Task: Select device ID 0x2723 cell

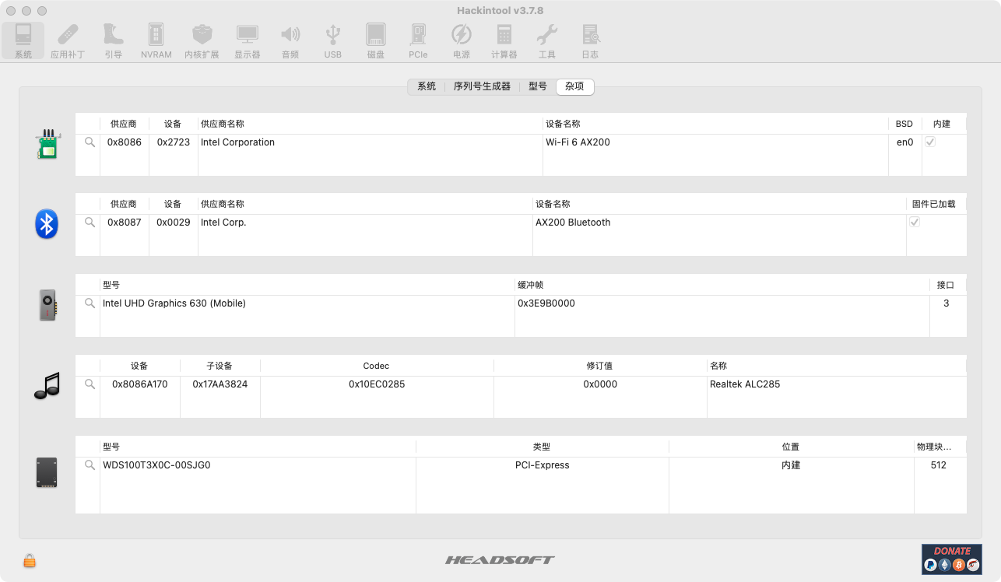Action: pyautogui.click(x=174, y=142)
